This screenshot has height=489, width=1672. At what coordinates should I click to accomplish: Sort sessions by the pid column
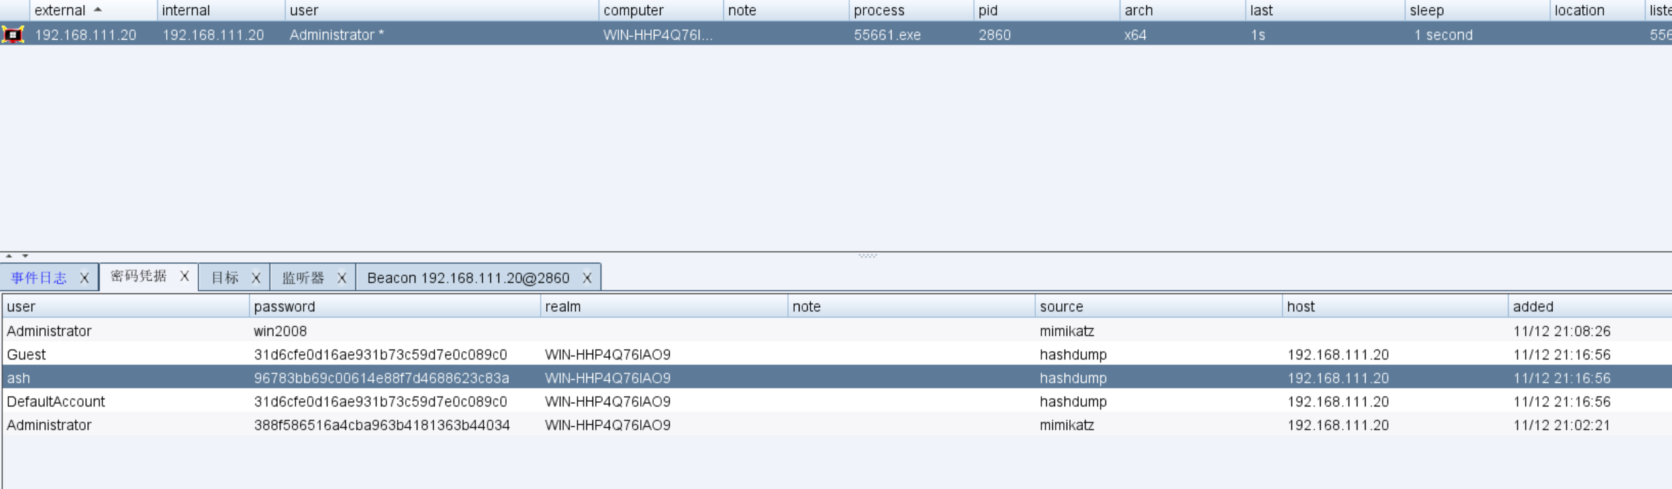tap(988, 10)
